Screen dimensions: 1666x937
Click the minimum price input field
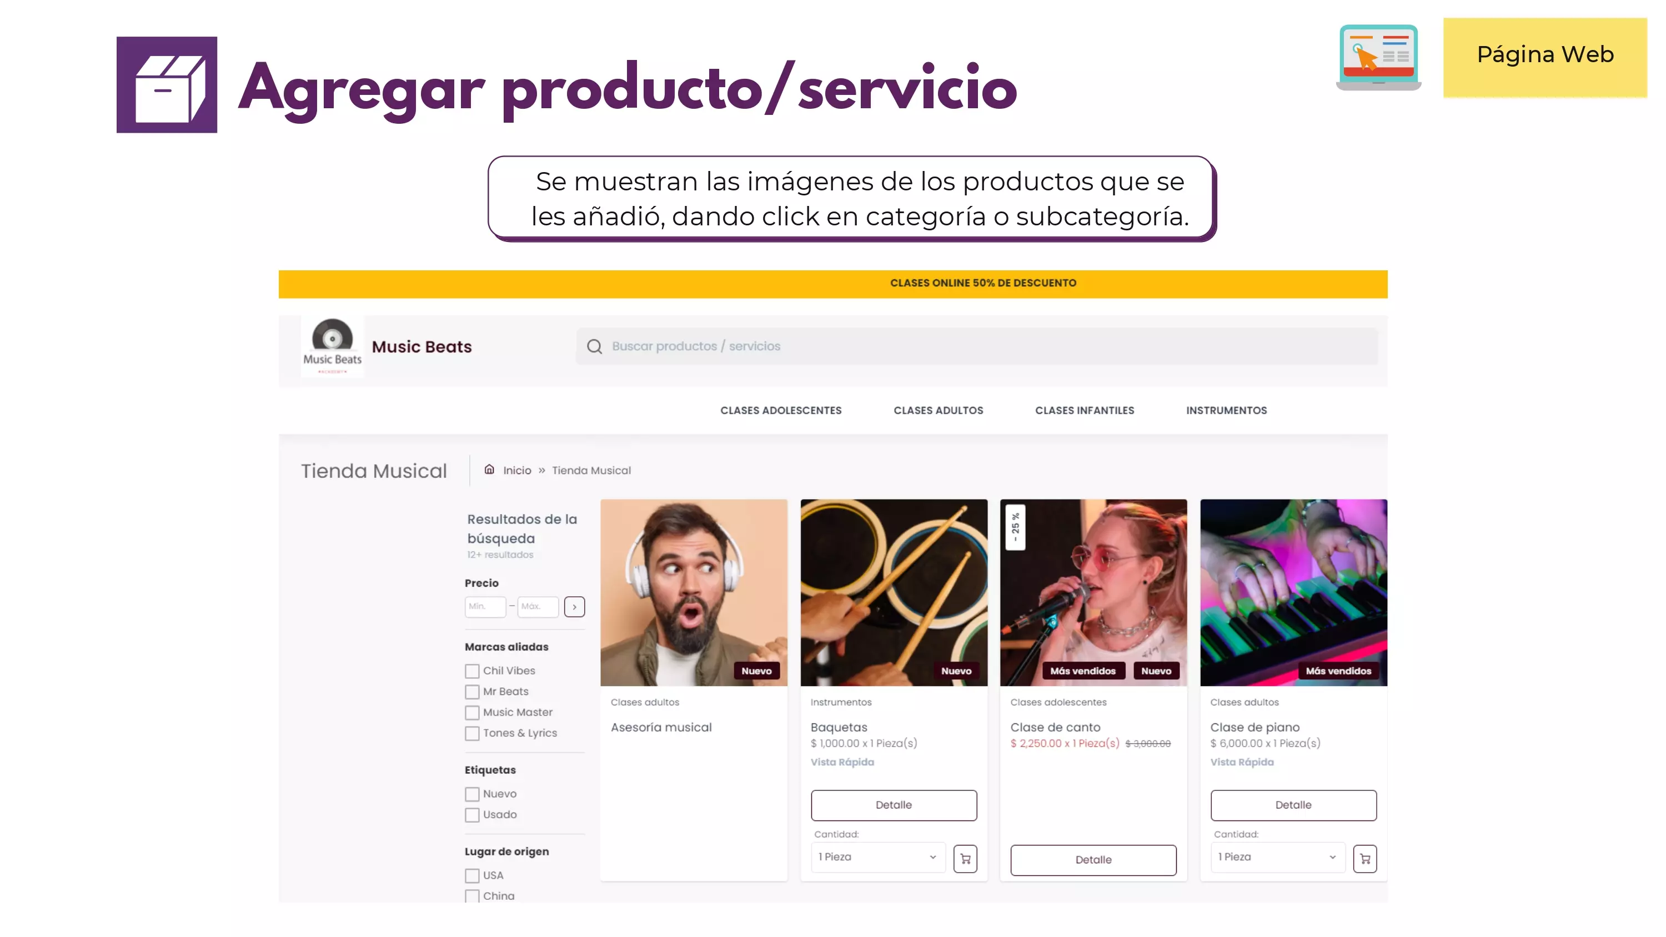pyautogui.click(x=485, y=607)
